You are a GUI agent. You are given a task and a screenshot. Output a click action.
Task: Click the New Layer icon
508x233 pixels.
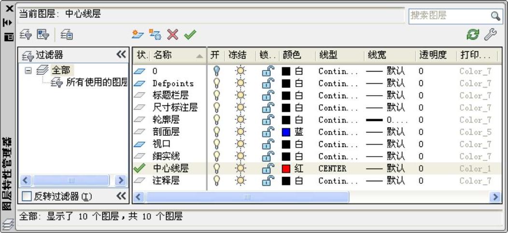(138, 34)
